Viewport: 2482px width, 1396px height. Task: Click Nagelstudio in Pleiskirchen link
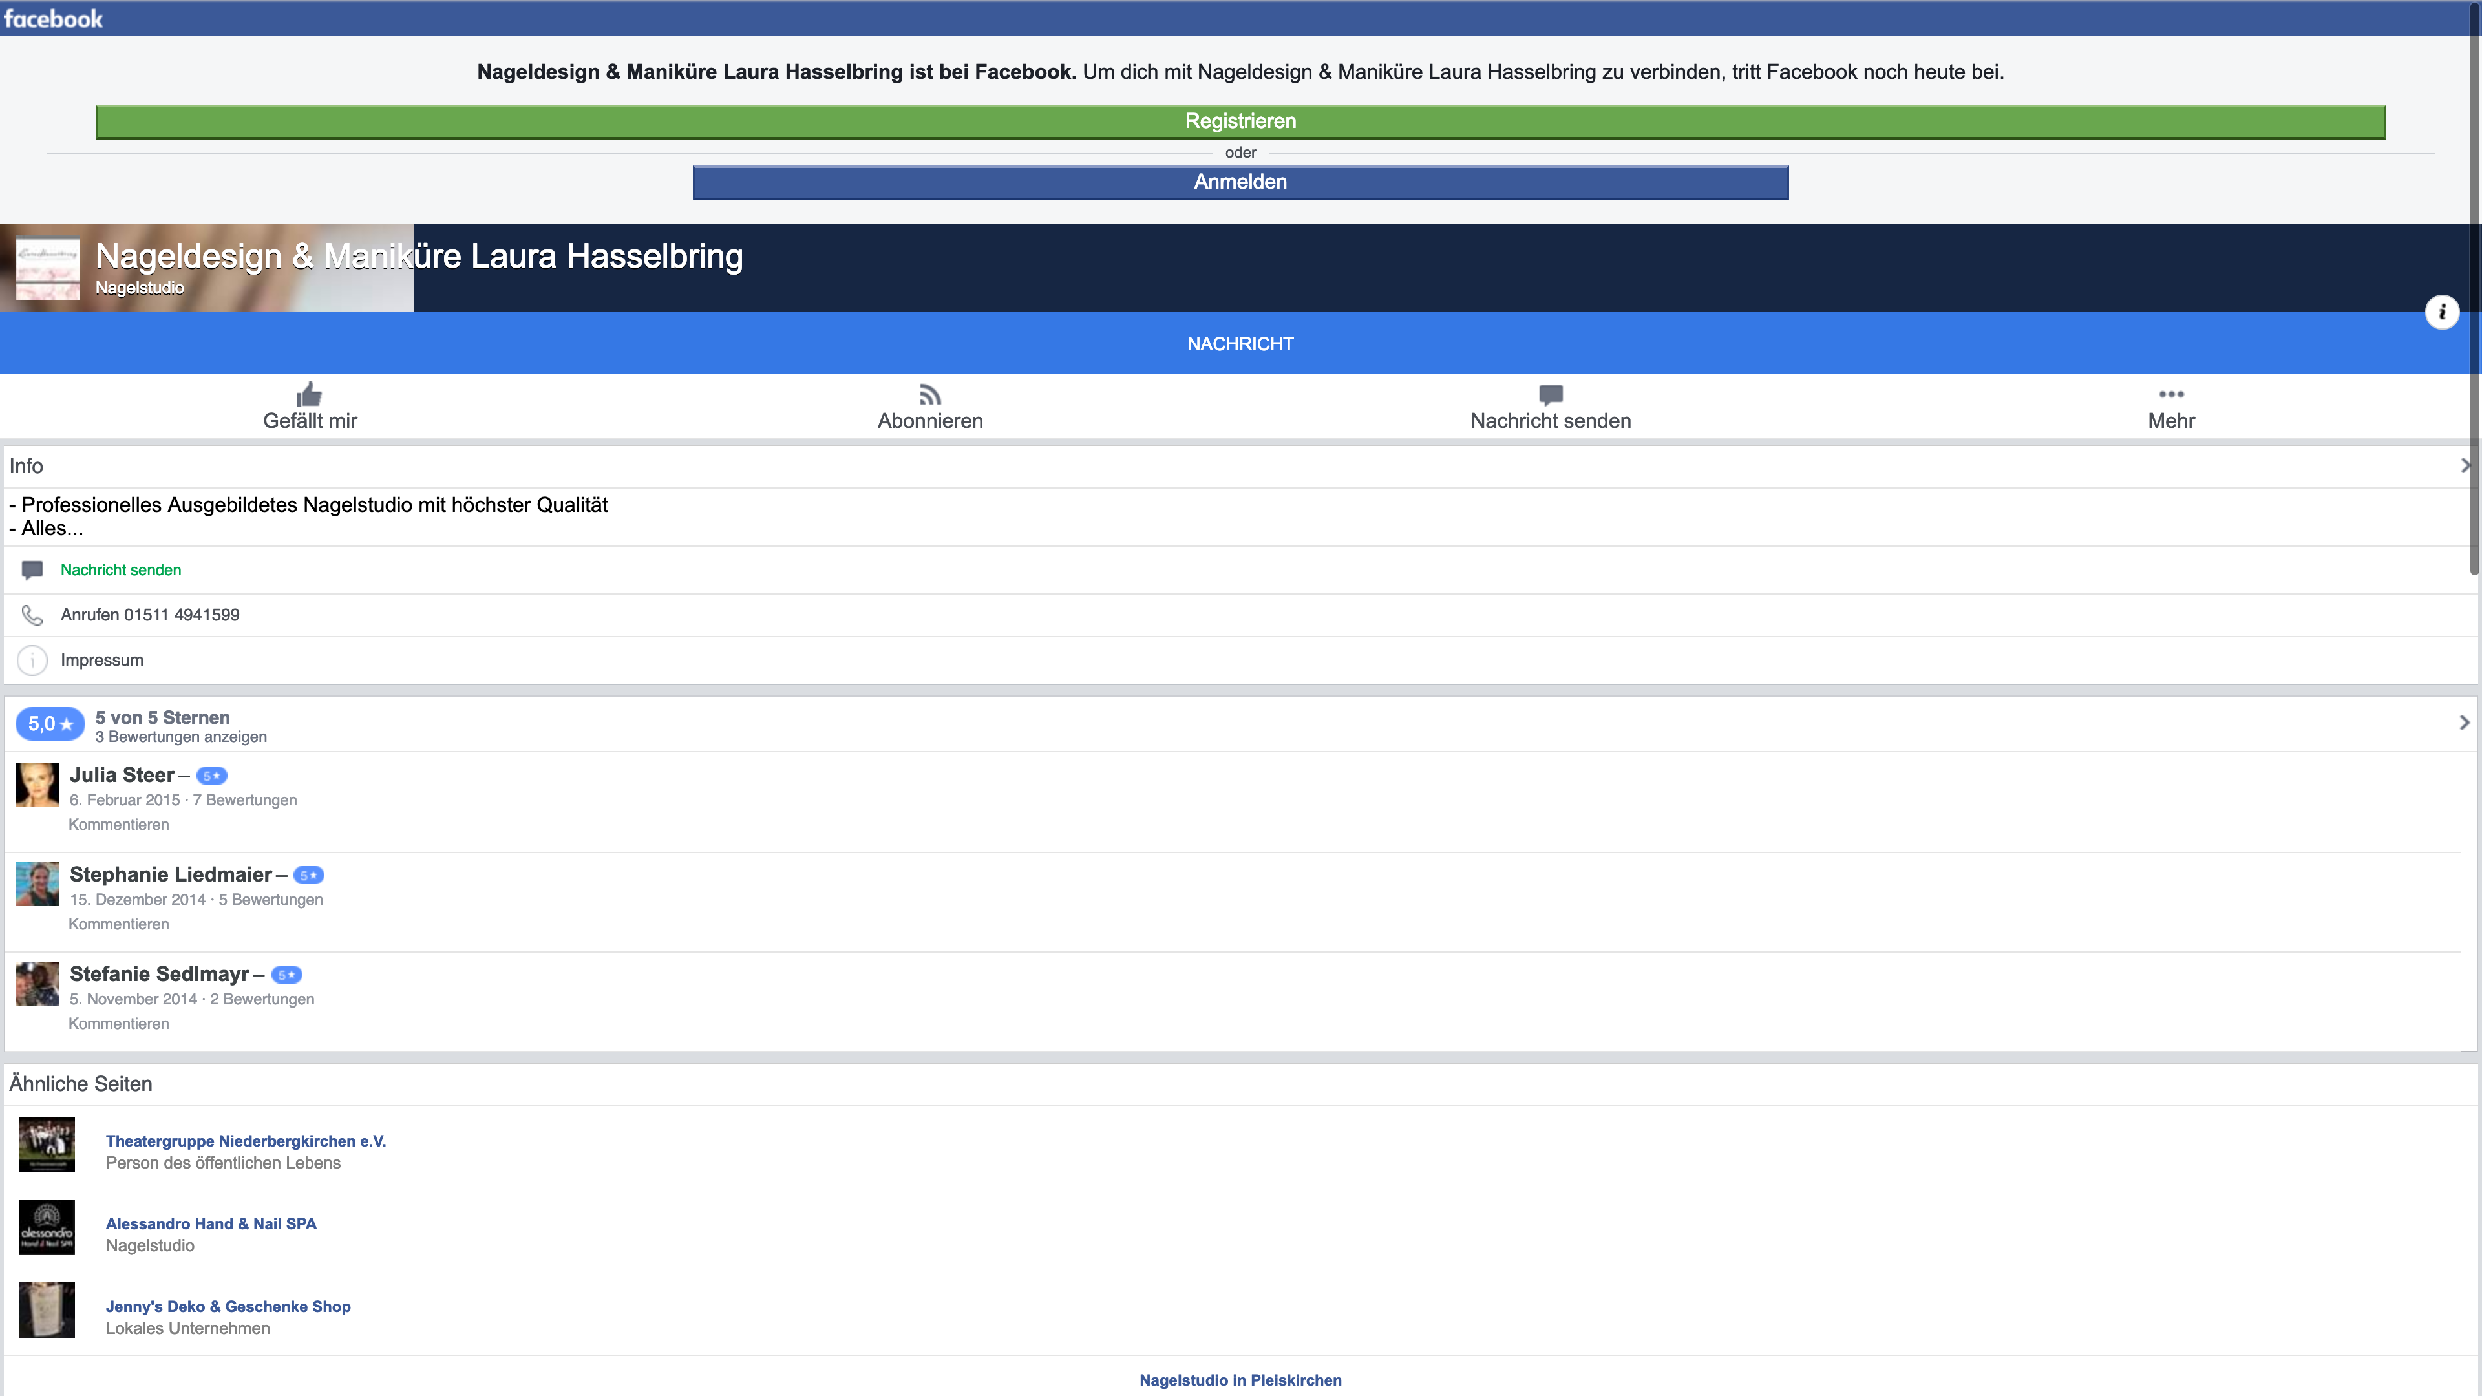click(1240, 1380)
